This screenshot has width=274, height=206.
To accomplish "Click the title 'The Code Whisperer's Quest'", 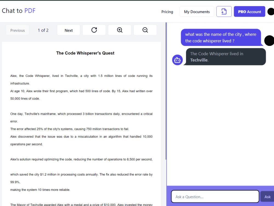I will point(85,53).
